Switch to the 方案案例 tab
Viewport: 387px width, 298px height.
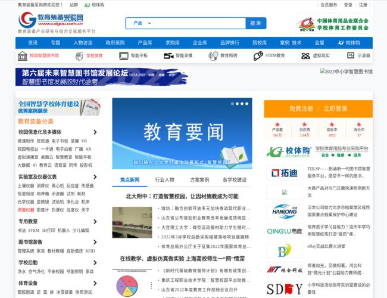click(199, 180)
